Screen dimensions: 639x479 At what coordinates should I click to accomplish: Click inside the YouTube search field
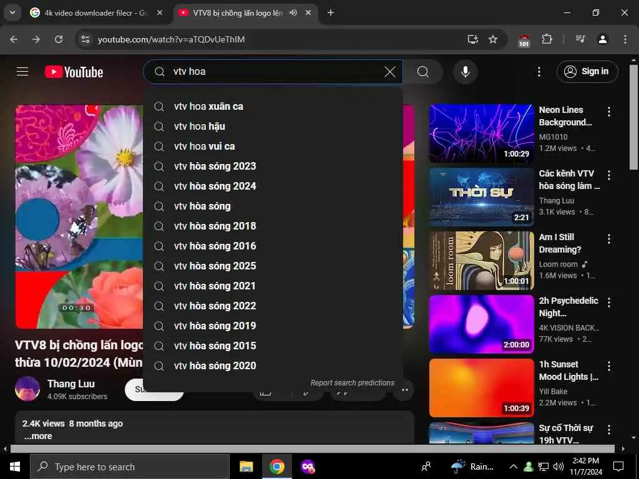(x=273, y=72)
